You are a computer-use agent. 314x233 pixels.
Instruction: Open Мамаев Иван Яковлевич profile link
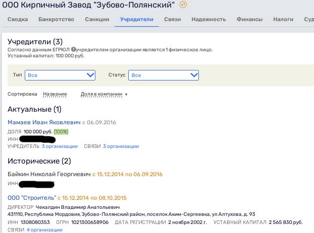44,122
